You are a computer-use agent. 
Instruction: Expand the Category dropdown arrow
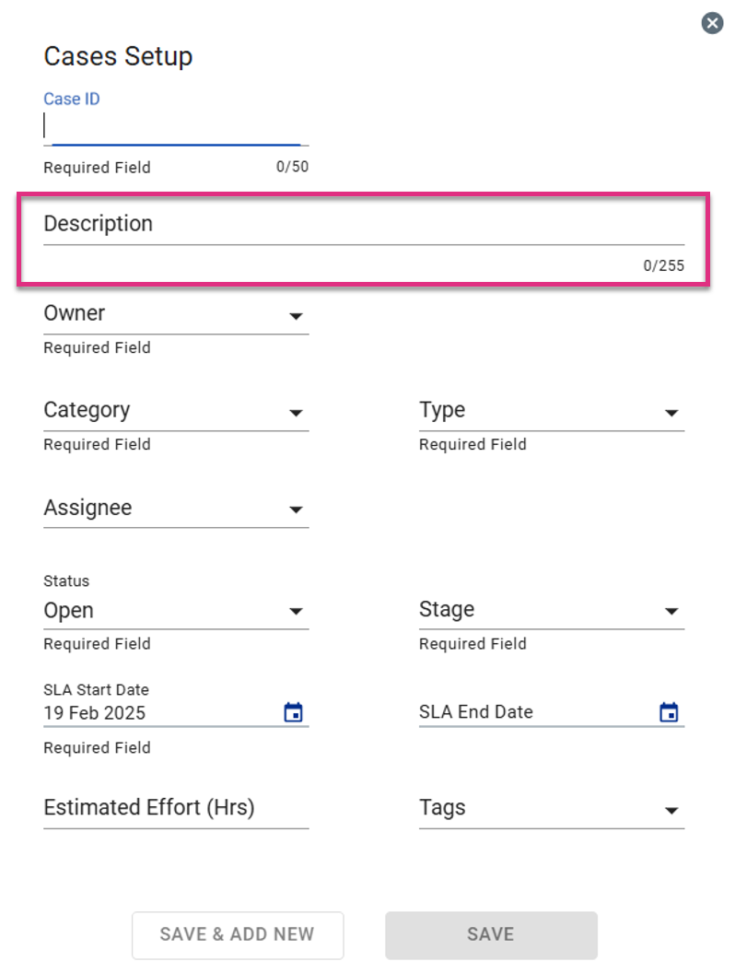pos(296,414)
